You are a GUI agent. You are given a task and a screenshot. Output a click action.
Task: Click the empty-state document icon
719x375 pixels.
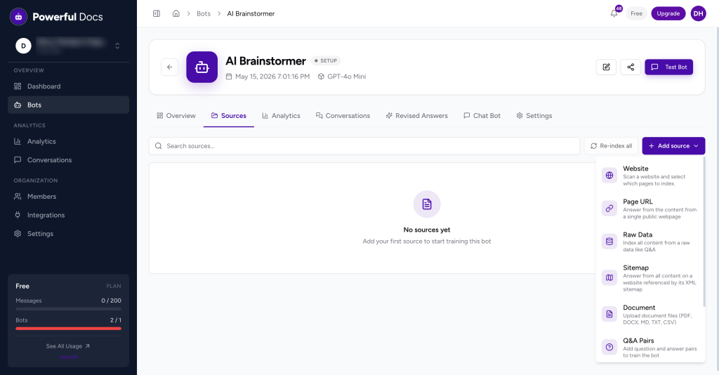(x=427, y=204)
